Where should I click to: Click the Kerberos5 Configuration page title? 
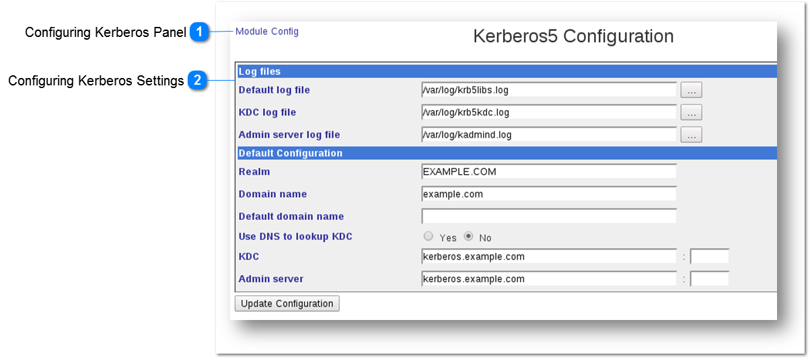(573, 36)
